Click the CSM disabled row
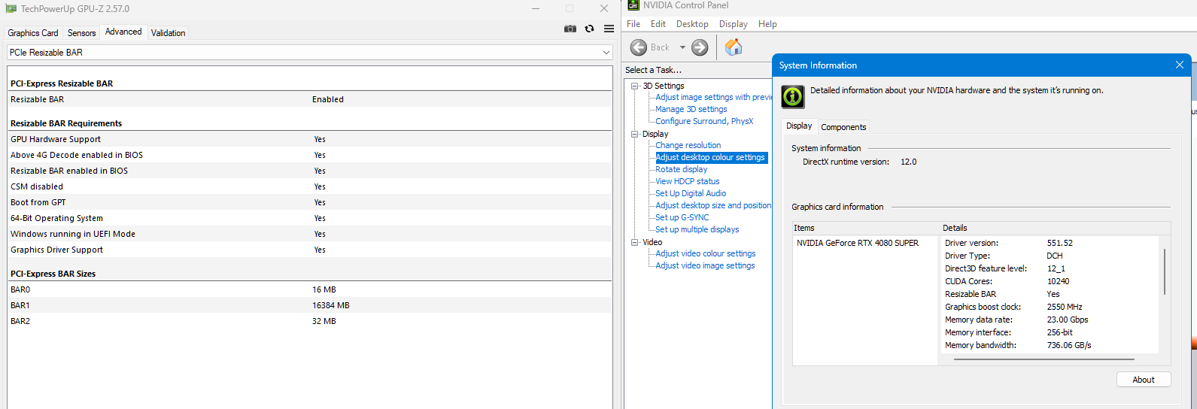 pyautogui.click(x=309, y=186)
